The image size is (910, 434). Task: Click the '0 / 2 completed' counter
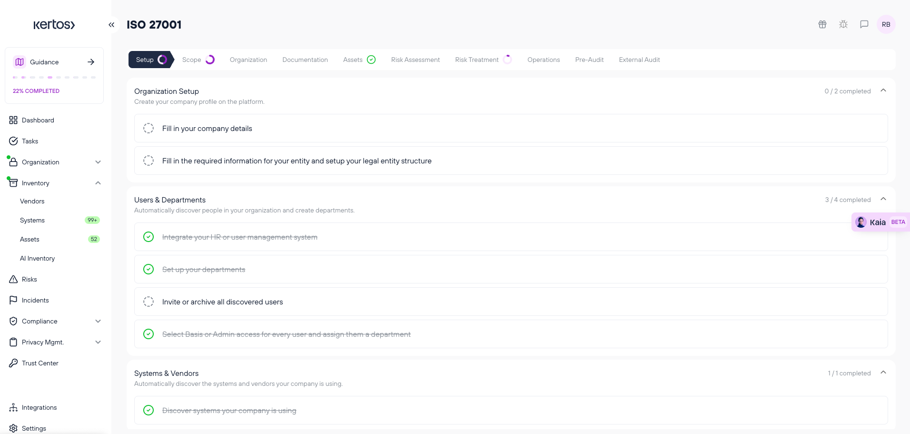[848, 91]
